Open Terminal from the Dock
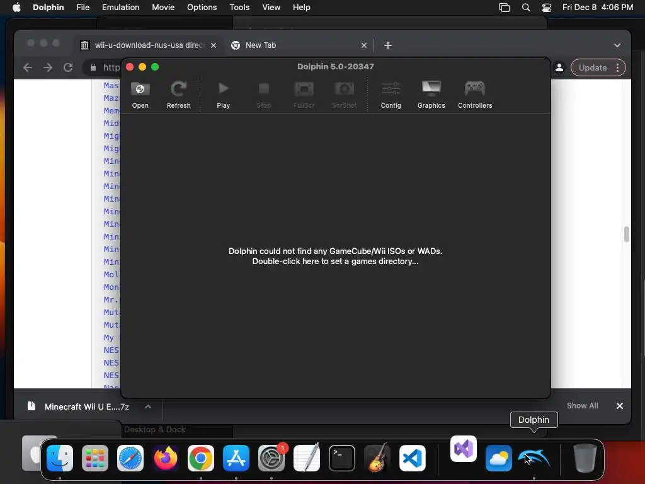Image resolution: width=645 pixels, height=484 pixels. (342, 458)
